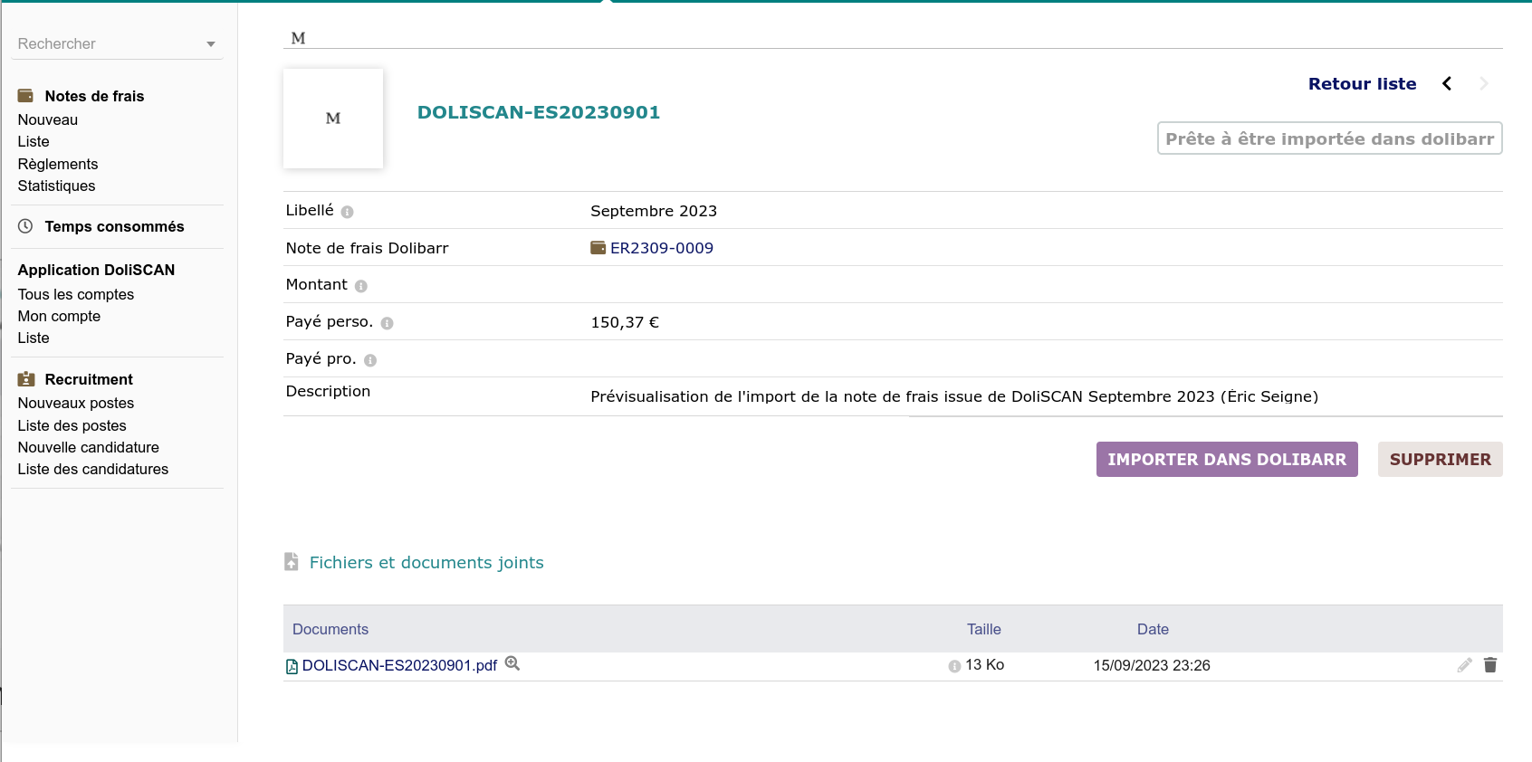
Task: Click the Temps consommés clock icon
Action: (x=25, y=226)
